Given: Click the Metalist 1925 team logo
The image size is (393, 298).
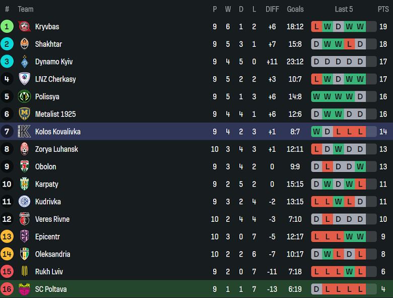Looking at the screenshot, I should click(24, 114).
